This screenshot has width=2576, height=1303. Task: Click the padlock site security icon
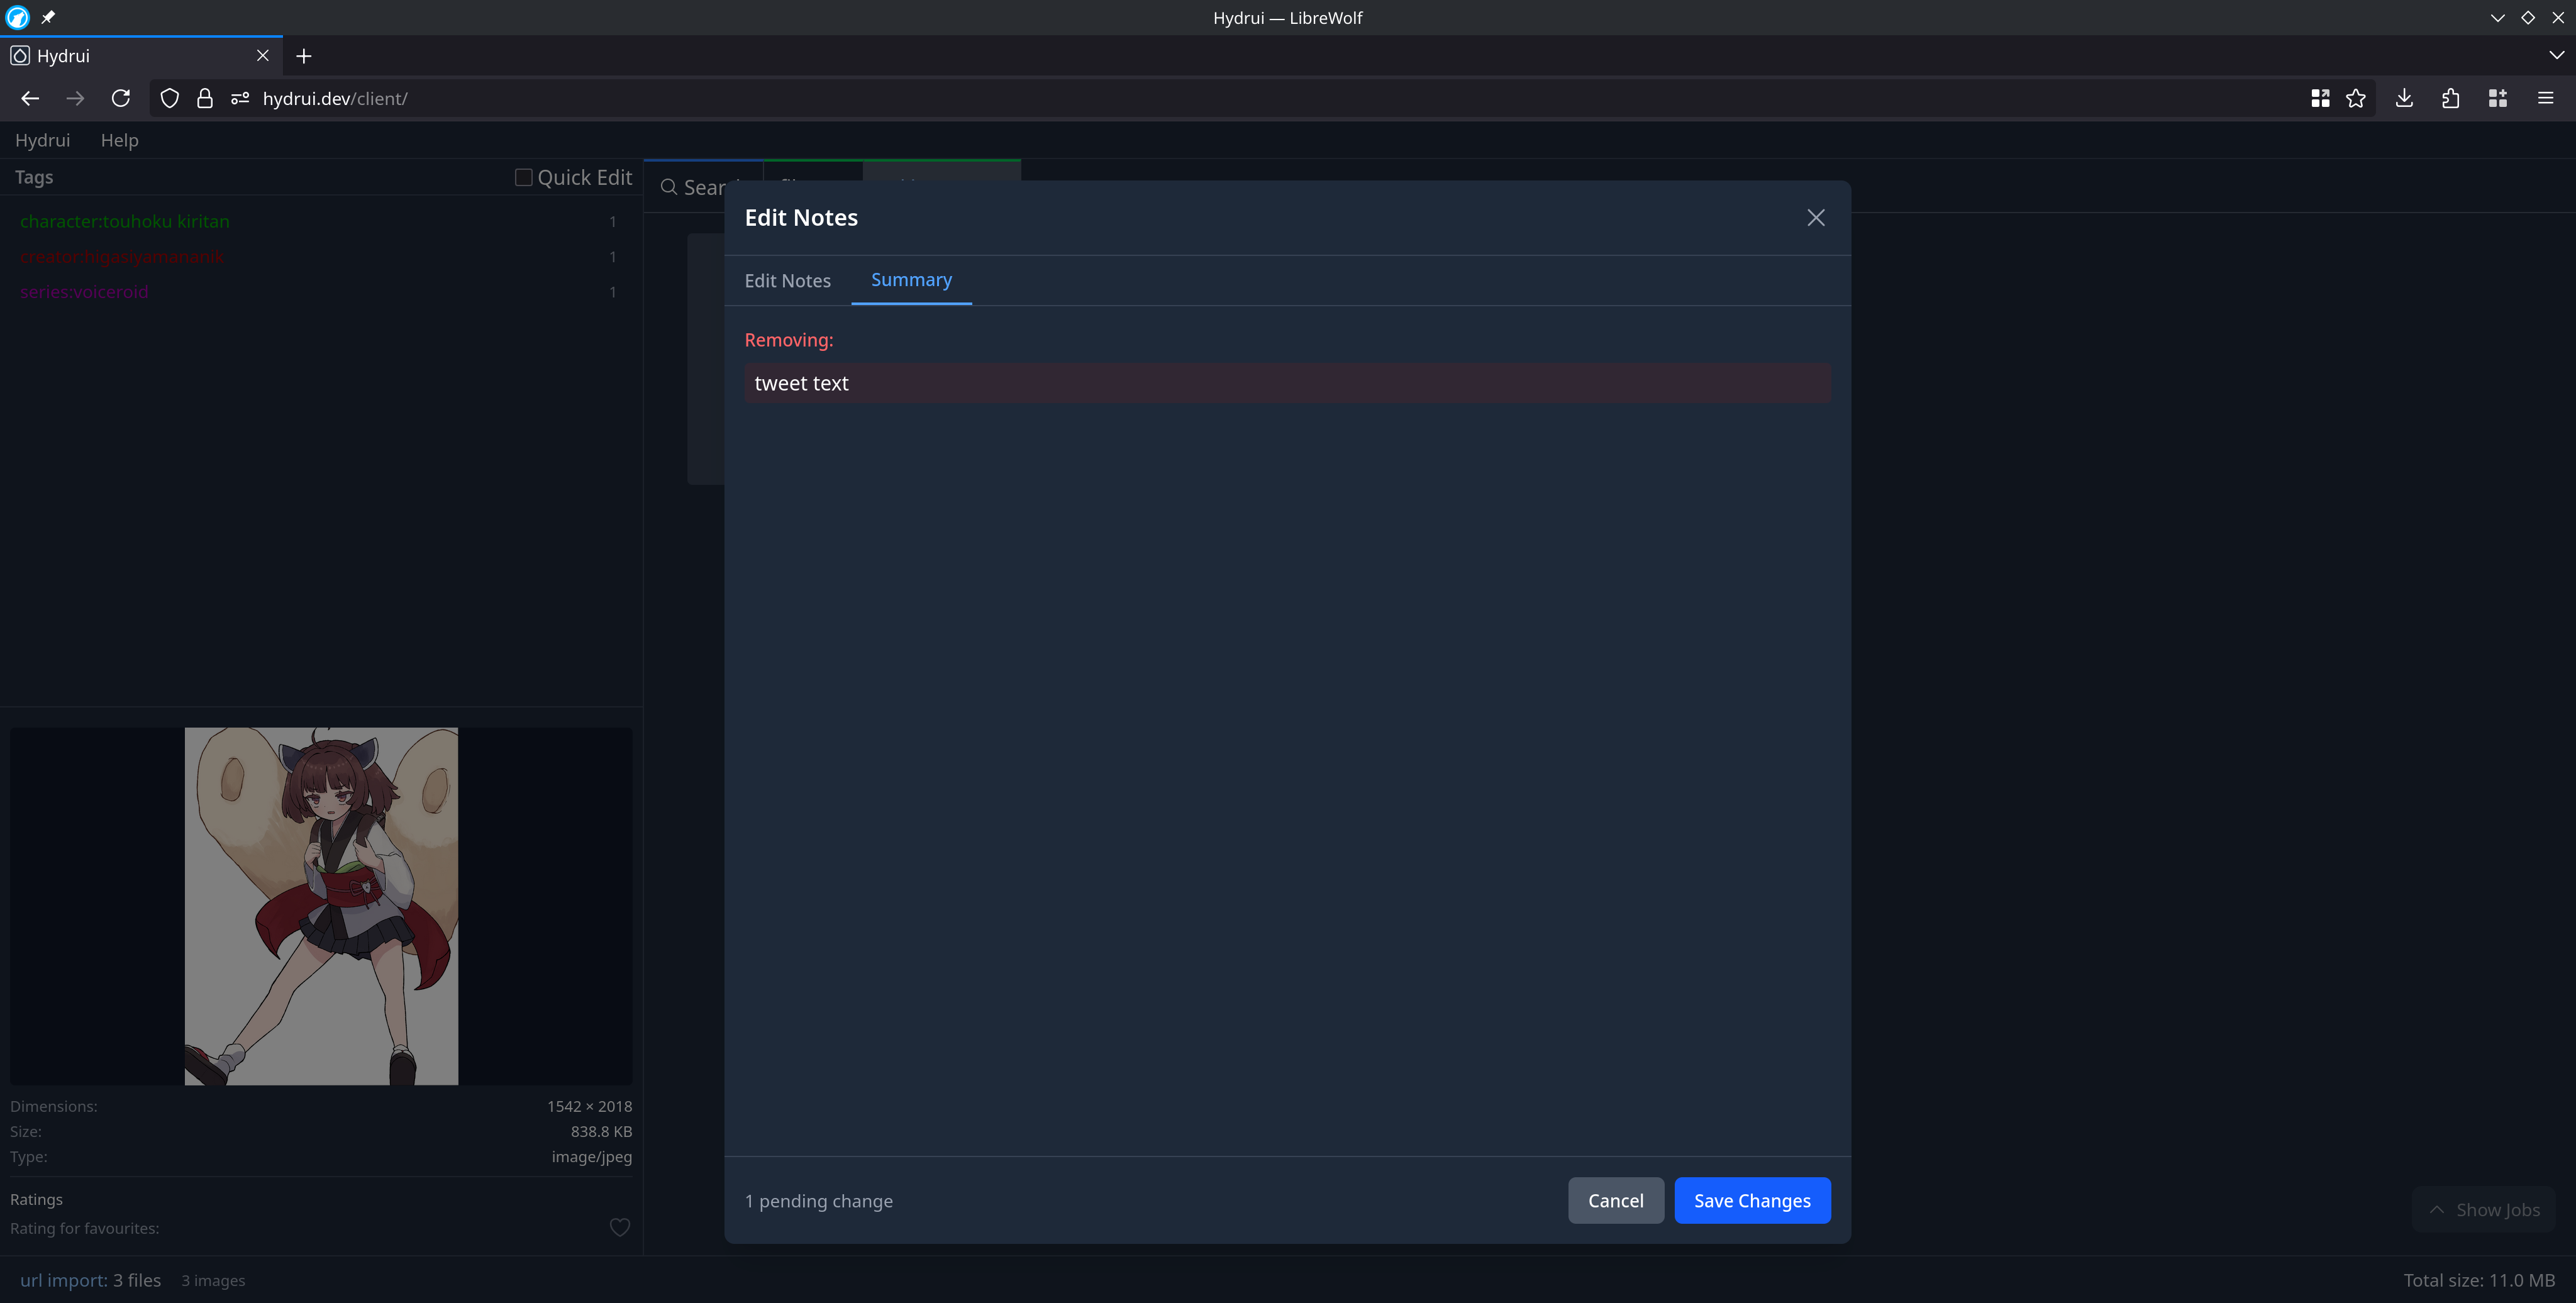[205, 98]
